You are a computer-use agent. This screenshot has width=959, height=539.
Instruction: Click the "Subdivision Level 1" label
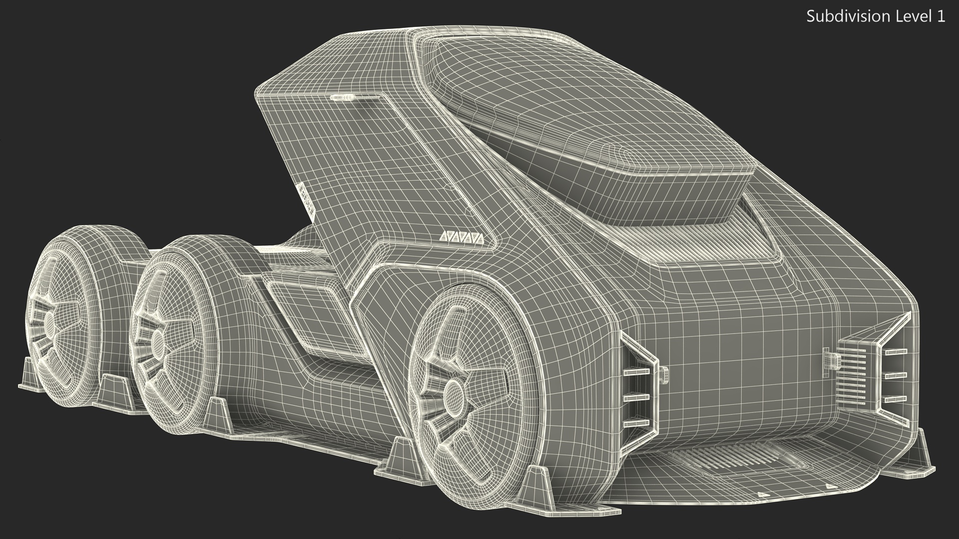(x=876, y=16)
